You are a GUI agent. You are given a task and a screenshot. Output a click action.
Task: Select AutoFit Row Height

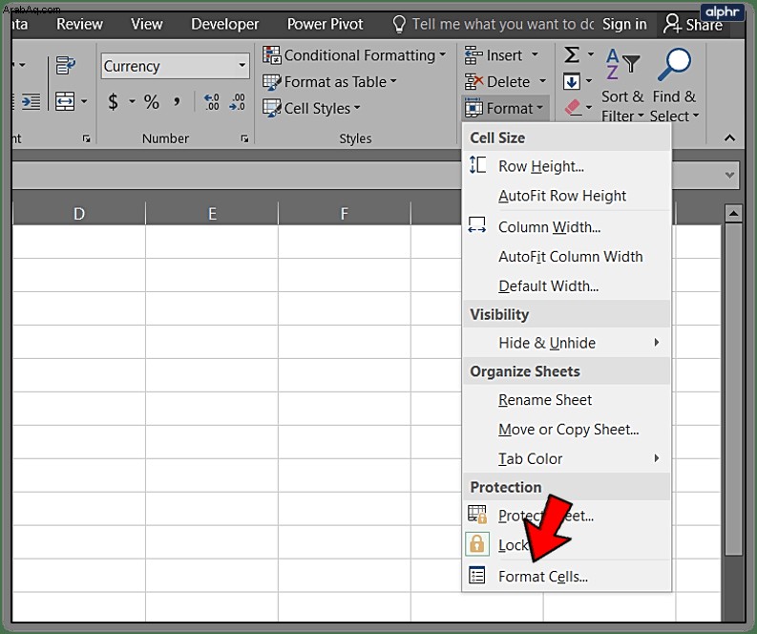point(567,196)
